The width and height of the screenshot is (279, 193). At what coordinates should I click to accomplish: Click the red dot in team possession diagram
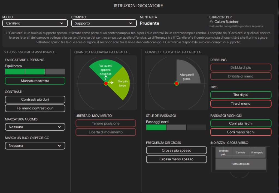pyautogui.click(x=106, y=83)
